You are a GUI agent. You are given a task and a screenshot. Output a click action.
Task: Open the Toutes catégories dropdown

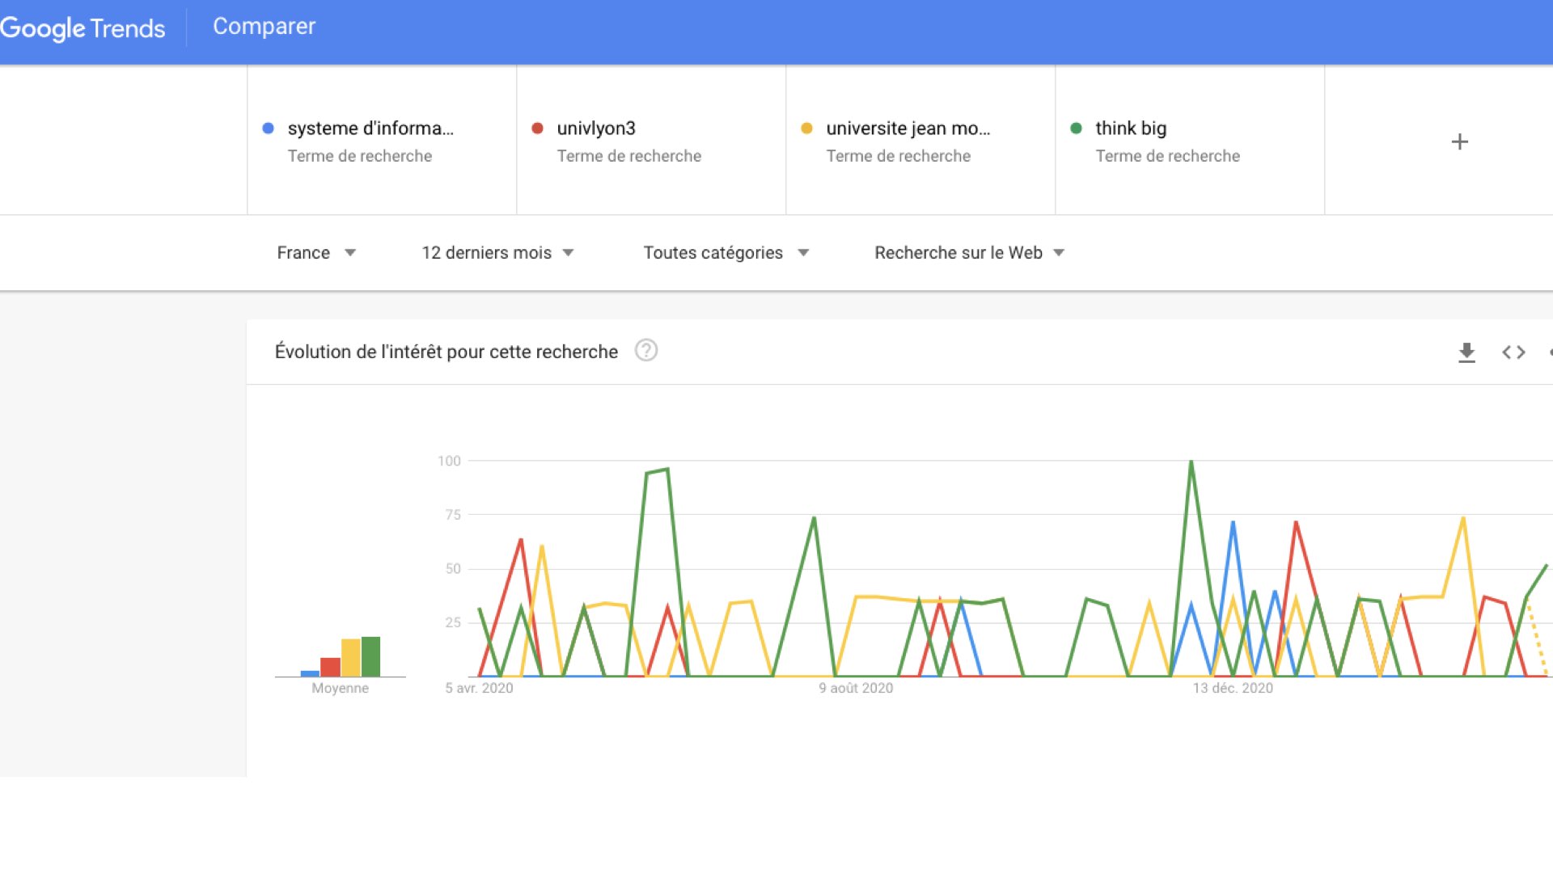(726, 253)
